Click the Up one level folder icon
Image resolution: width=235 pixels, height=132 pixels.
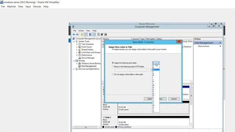[82, 34]
